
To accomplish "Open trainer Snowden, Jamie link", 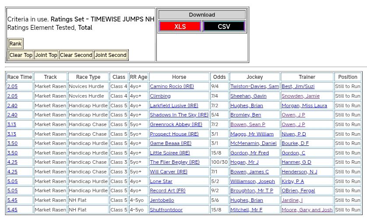I will pyautogui.click(x=300, y=96).
